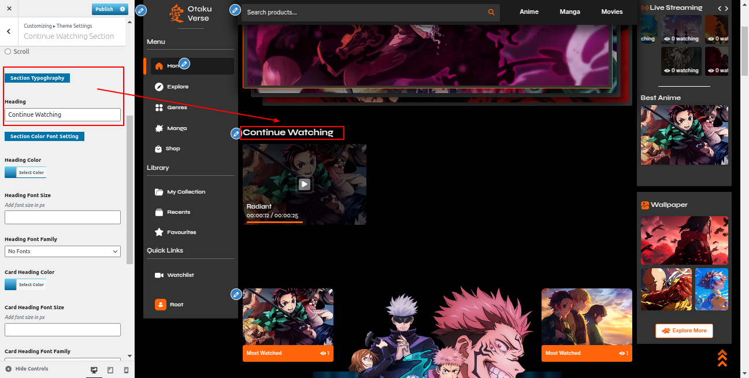The image size is (749, 378).
Task: Toggle Hide Controls in the Customizer
Action: pos(27,369)
